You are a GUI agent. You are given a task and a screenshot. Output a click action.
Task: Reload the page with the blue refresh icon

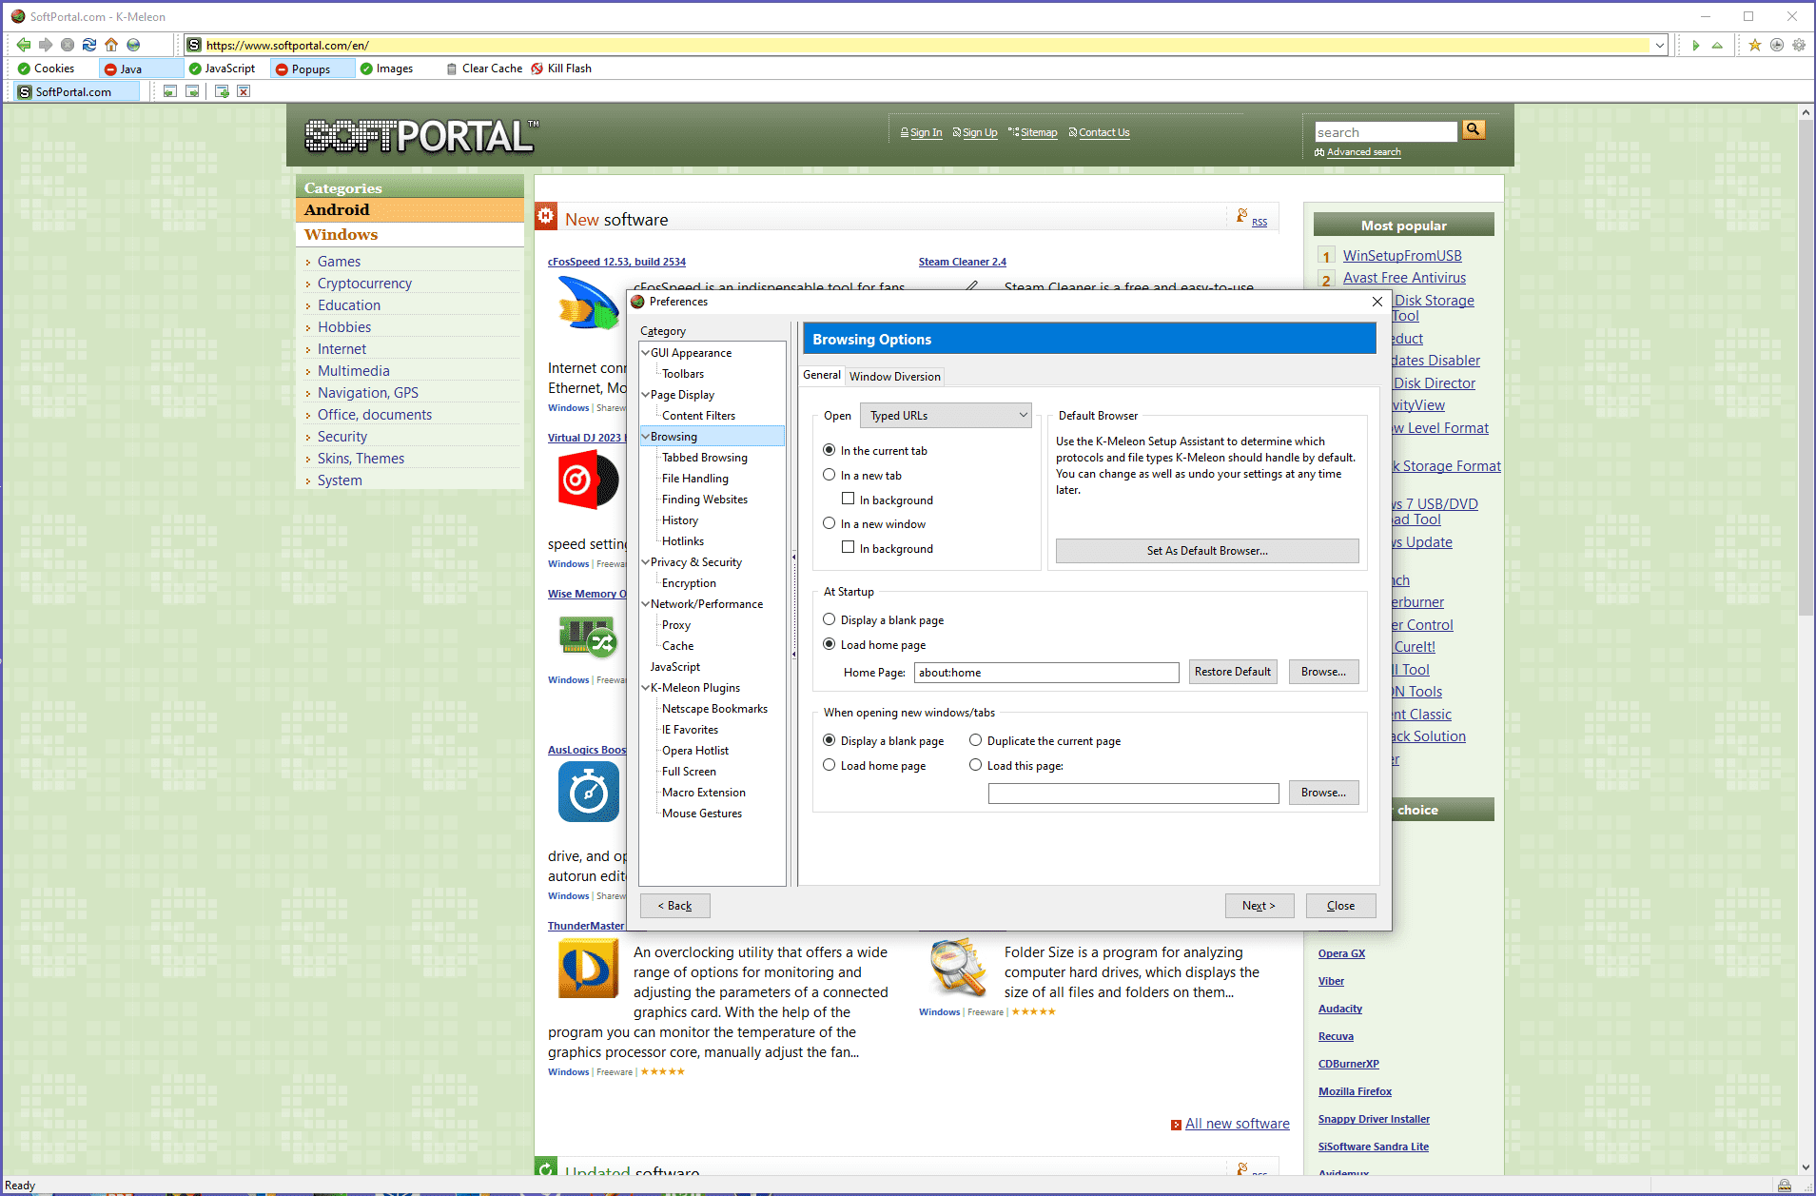pos(89,45)
